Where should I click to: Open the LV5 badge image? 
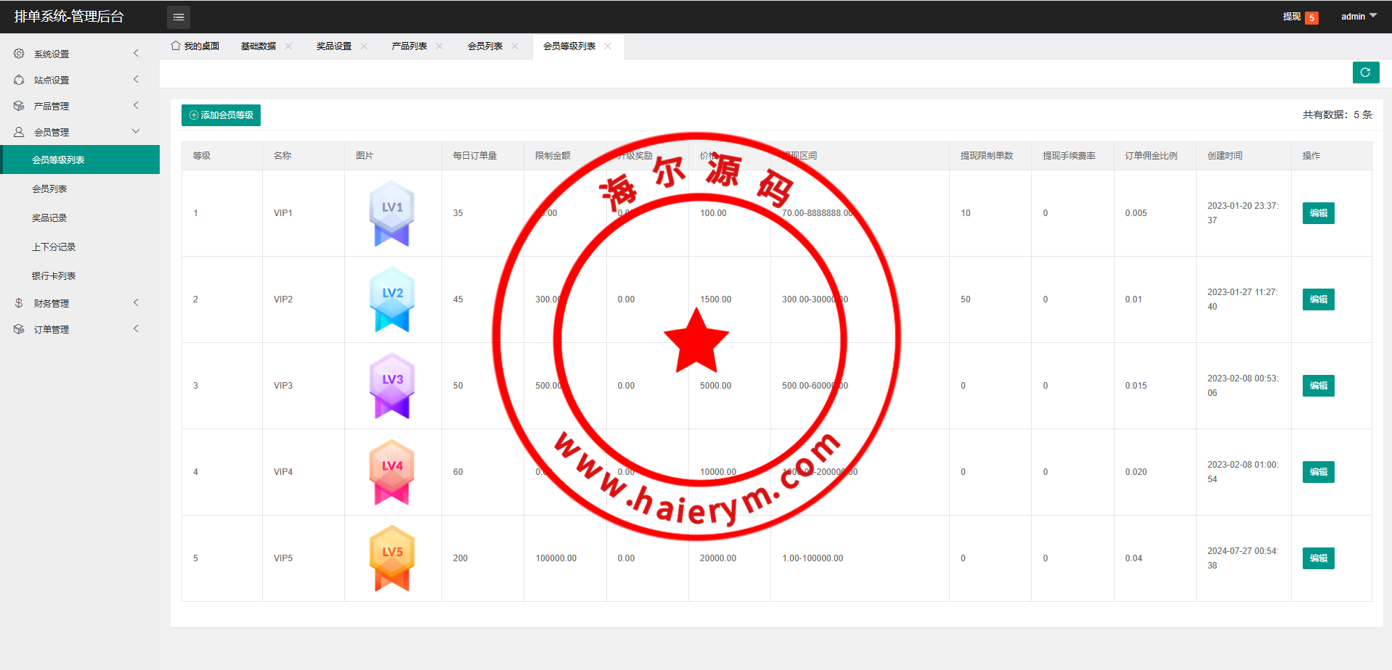(392, 558)
